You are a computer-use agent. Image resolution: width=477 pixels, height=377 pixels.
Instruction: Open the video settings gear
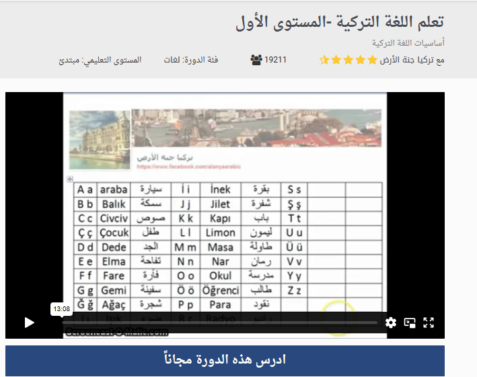(391, 323)
